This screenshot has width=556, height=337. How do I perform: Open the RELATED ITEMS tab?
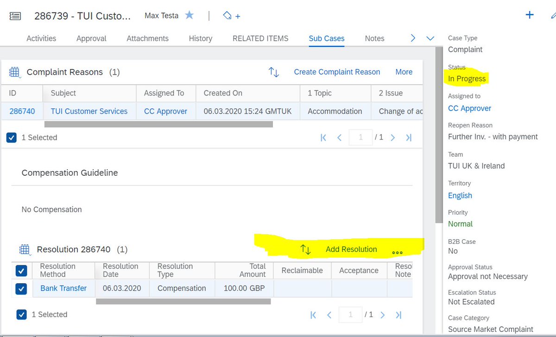pyautogui.click(x=260, y=38)
